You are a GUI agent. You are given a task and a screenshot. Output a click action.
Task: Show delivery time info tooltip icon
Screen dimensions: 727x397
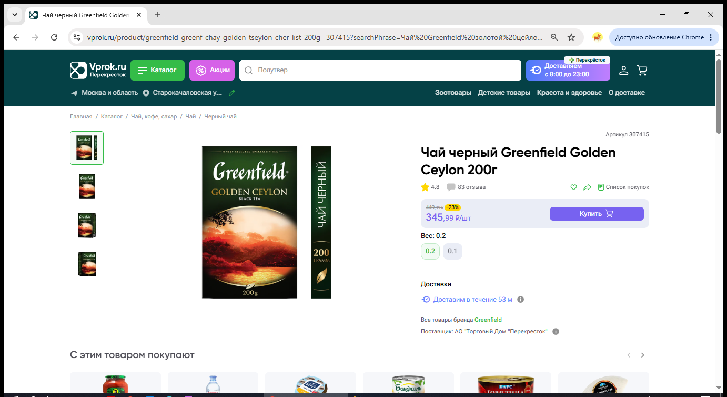click(521, 300)
